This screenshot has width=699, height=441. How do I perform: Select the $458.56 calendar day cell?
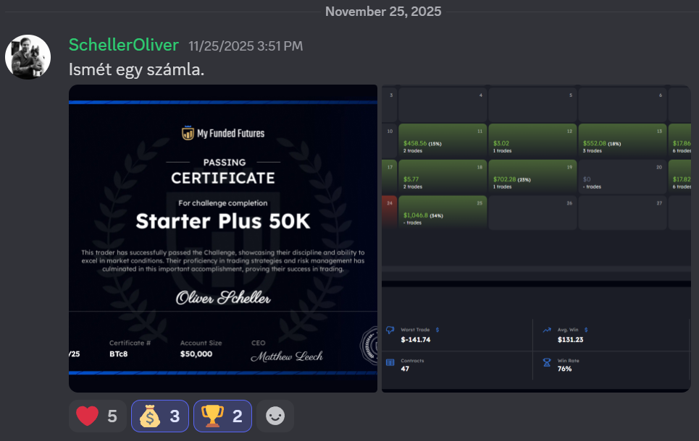[442, 140]
